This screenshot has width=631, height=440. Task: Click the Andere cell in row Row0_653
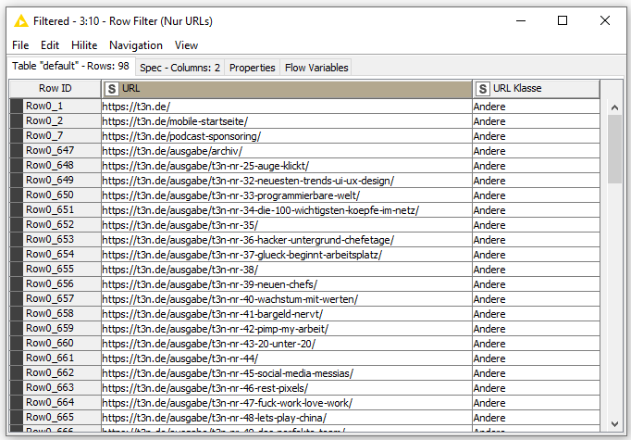click(x=536, y=240)
